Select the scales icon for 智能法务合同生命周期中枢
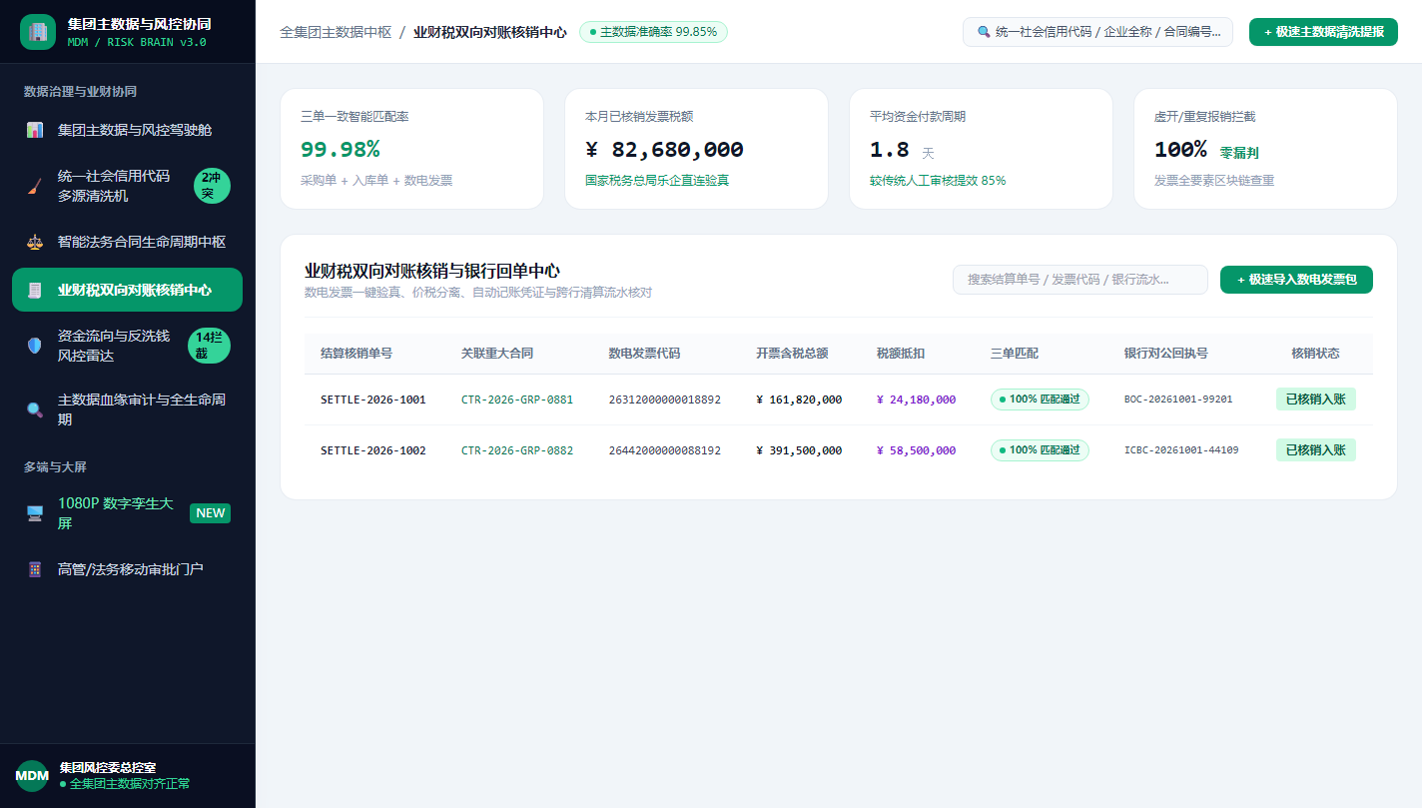Viewport: 1422px width, 808px height. 35,242
